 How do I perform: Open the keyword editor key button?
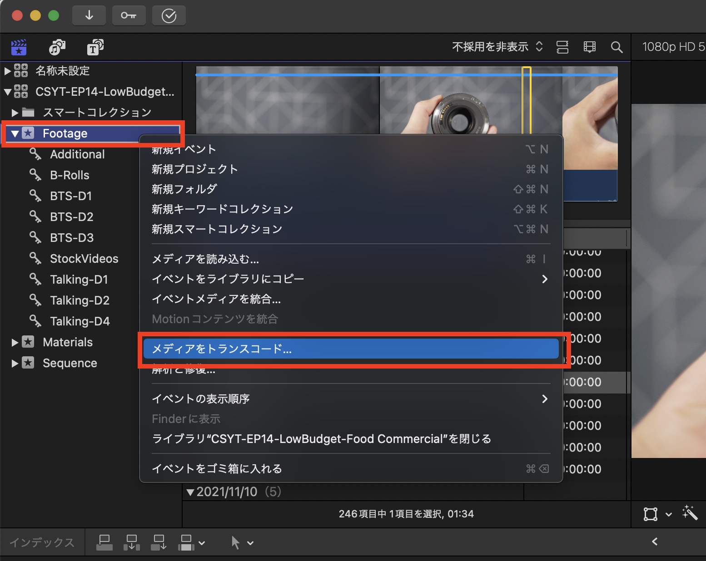129,16
